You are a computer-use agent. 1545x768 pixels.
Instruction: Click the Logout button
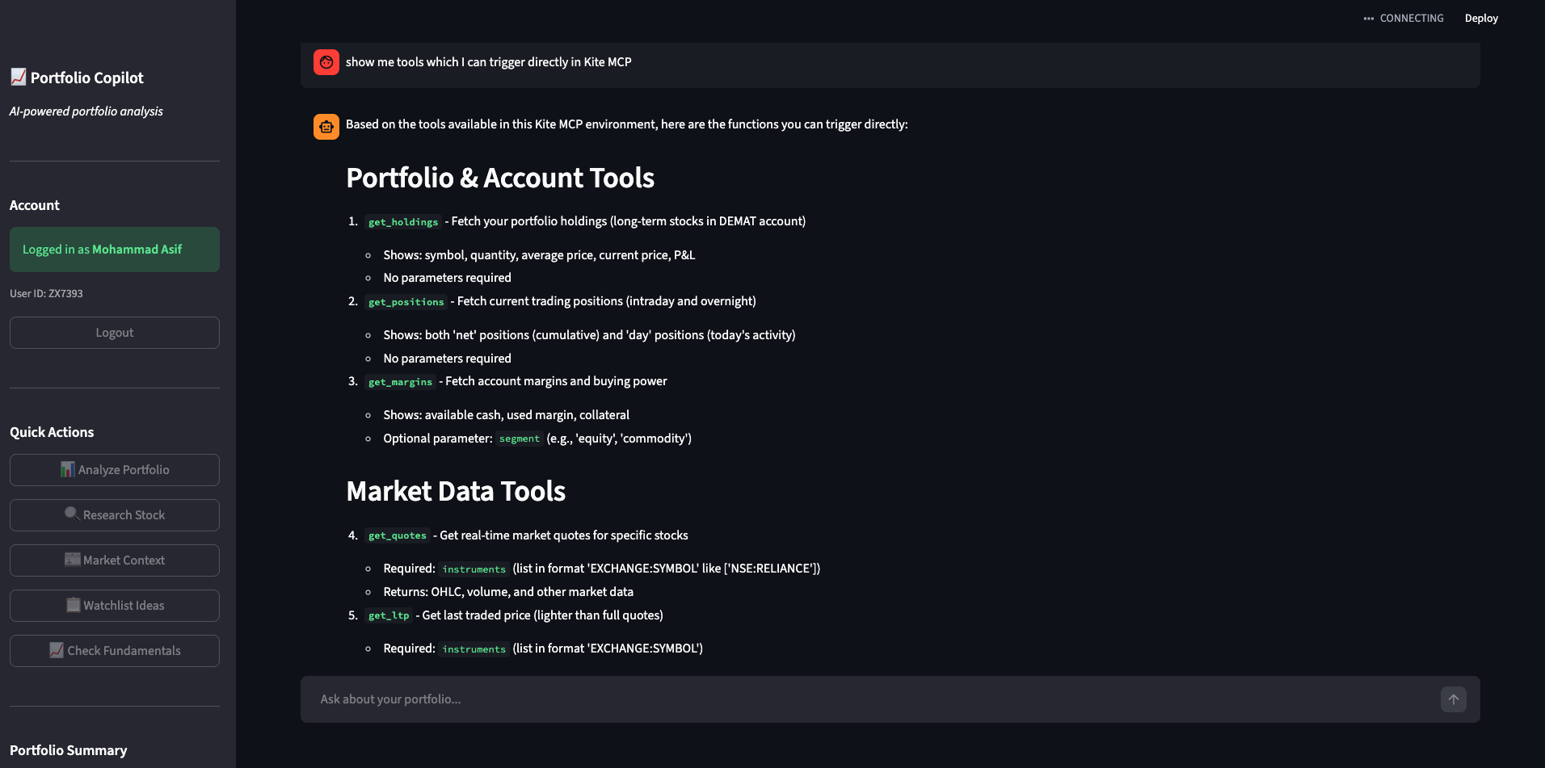(x=114, y=332)
